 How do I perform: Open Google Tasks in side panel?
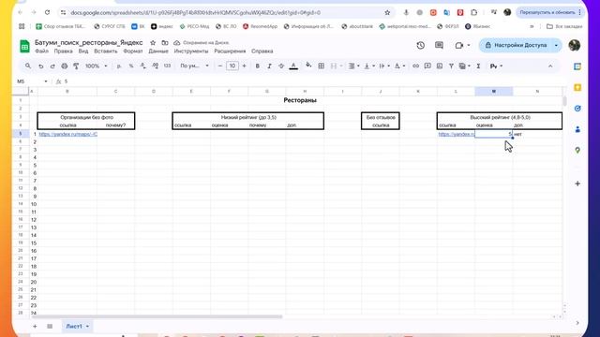pos(577,109)
